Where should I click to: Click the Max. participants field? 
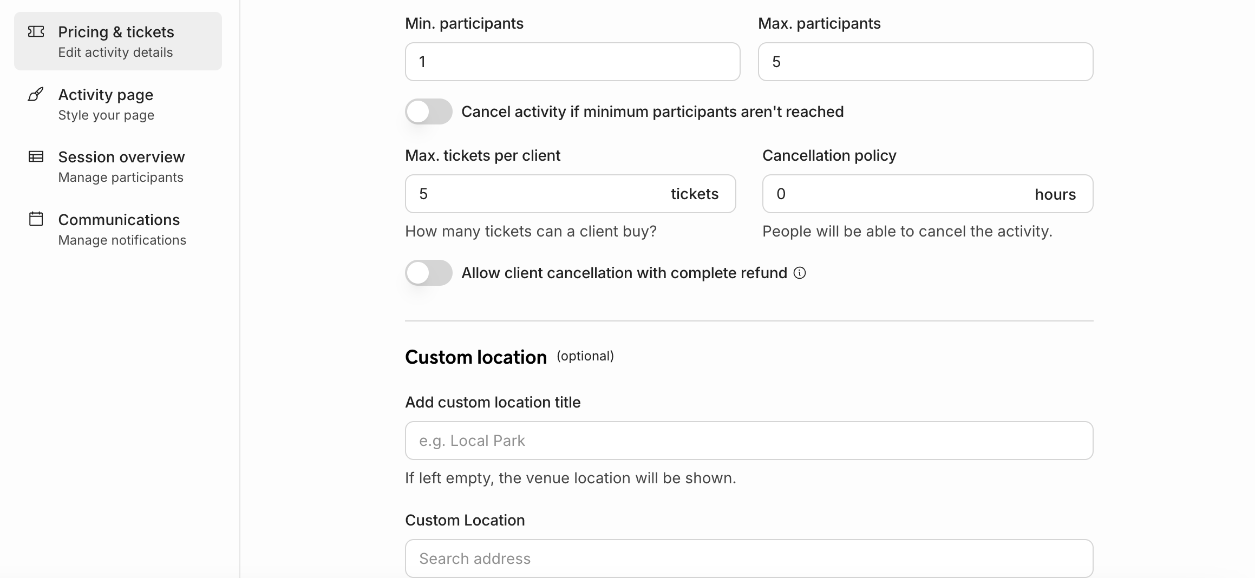(925, 62)
